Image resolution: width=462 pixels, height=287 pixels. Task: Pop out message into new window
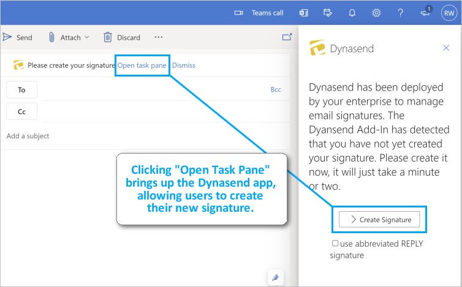(287, 37)
